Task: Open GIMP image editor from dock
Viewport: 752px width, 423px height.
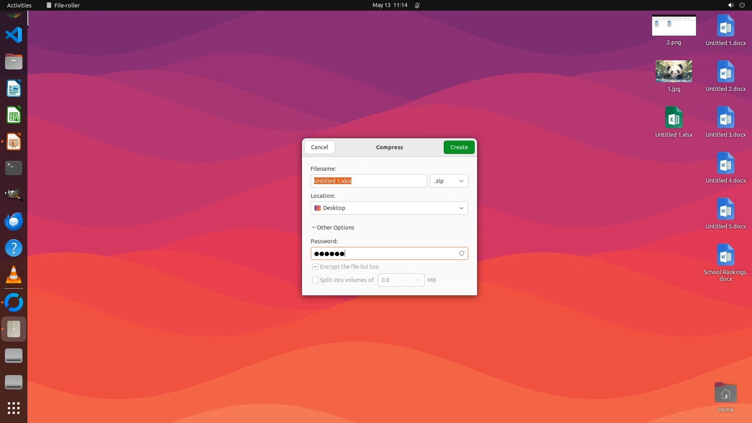Action: 14,194
